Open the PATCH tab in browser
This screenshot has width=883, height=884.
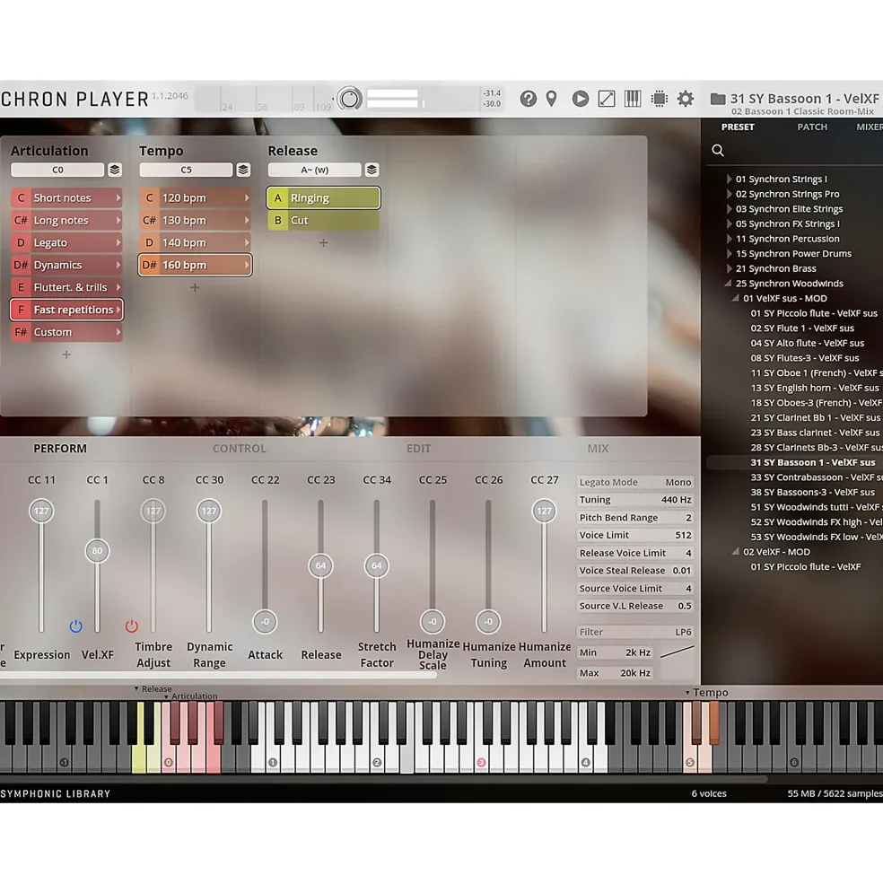point(812,127)
